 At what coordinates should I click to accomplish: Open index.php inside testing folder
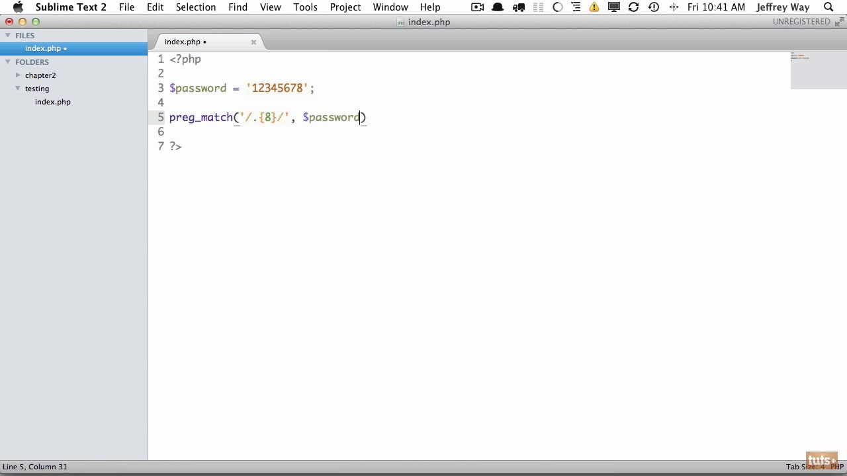pyautogui.click(x=53, y=102)
